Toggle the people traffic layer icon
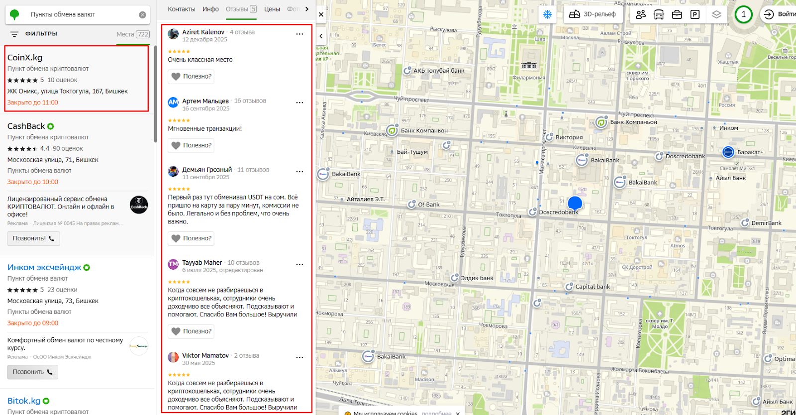 (641, 14)
